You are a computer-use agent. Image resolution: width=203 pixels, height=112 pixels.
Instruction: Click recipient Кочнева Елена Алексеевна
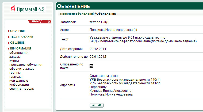[110, 91]
